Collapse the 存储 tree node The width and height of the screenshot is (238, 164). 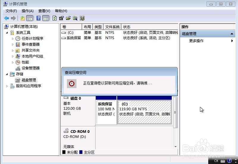pos(7,74)
